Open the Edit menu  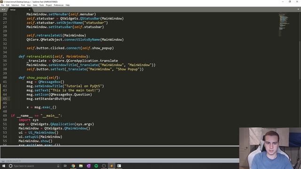[x=8, y=5]
